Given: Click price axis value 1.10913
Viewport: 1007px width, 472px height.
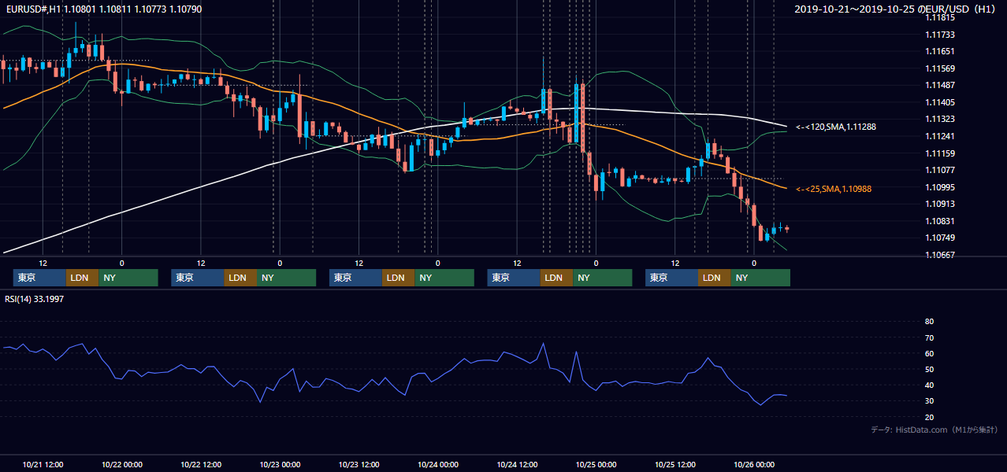Looking at the screenshot, I should (939, 204).
